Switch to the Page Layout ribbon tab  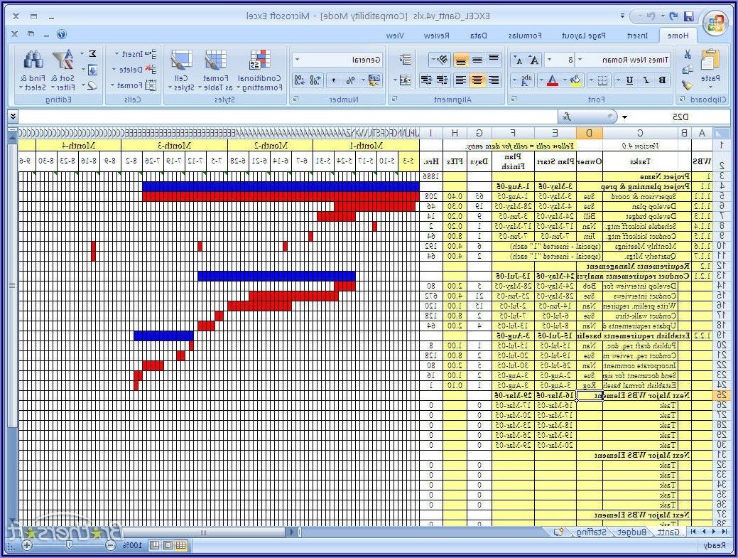pyautogui.click(x=583, y=36)
